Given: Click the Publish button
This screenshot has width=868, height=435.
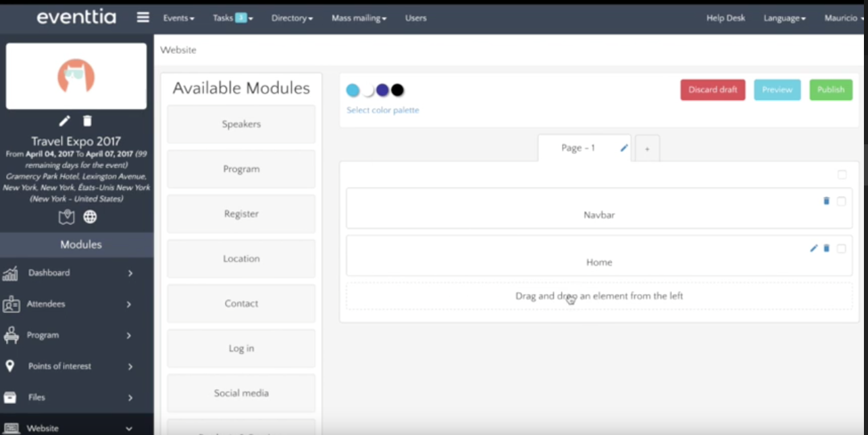Looking at the screenshot, I should pos(831,90).
